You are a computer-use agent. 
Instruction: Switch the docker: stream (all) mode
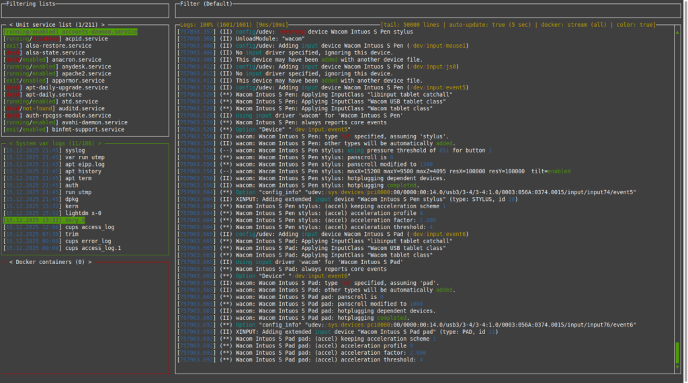pos(572,24)
